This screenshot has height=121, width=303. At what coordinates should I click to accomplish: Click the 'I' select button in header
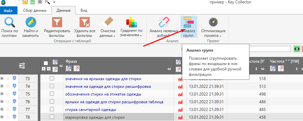tap(43, 69)
